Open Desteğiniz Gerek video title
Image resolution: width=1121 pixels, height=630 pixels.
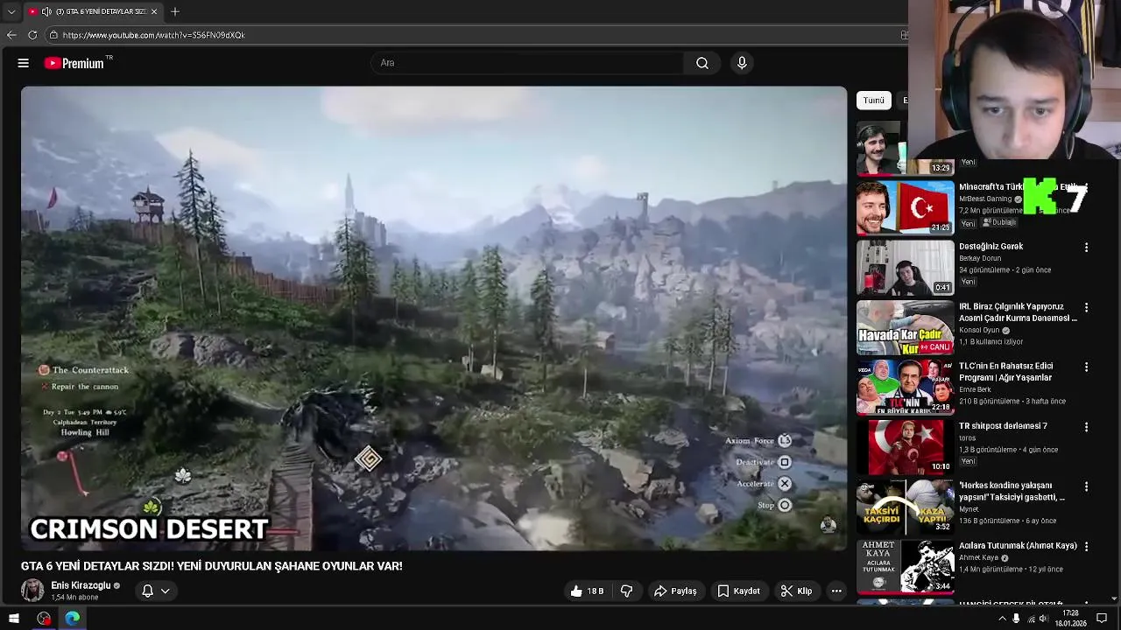(x=991, y=247)
